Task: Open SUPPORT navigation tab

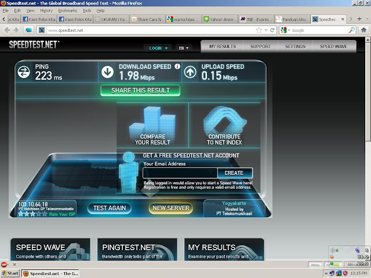Action: coord(260,46)
